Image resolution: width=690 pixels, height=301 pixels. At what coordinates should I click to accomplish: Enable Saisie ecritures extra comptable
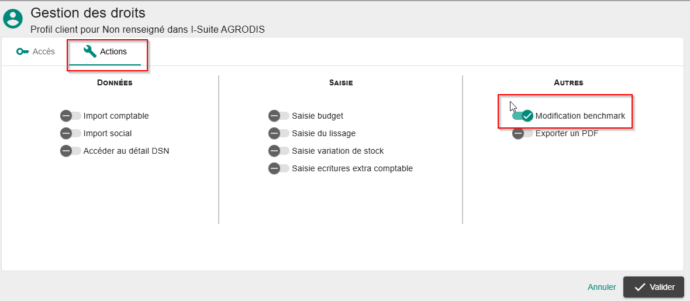coord(279,168)
